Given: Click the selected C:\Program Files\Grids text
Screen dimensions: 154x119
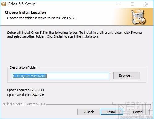Looking at the screenshot, I should pos(30,76).
